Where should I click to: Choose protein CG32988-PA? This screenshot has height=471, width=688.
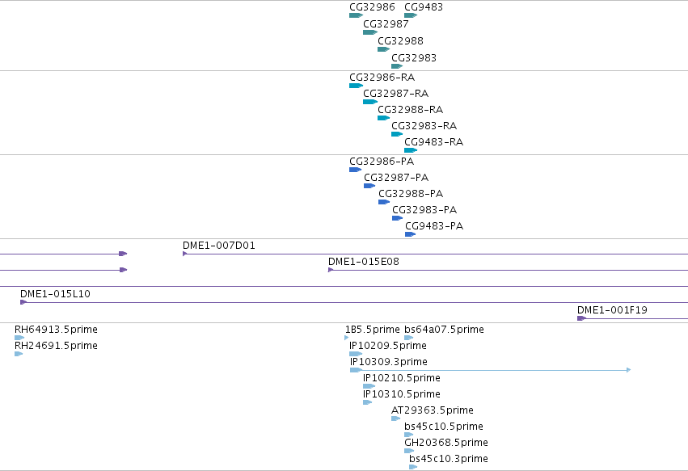(x=410, y=194)
